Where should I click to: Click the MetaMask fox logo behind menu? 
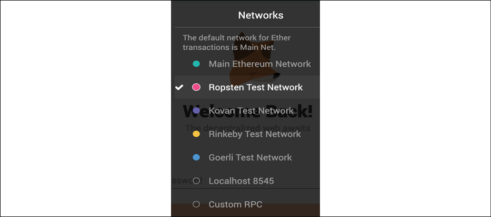[254, 57]
